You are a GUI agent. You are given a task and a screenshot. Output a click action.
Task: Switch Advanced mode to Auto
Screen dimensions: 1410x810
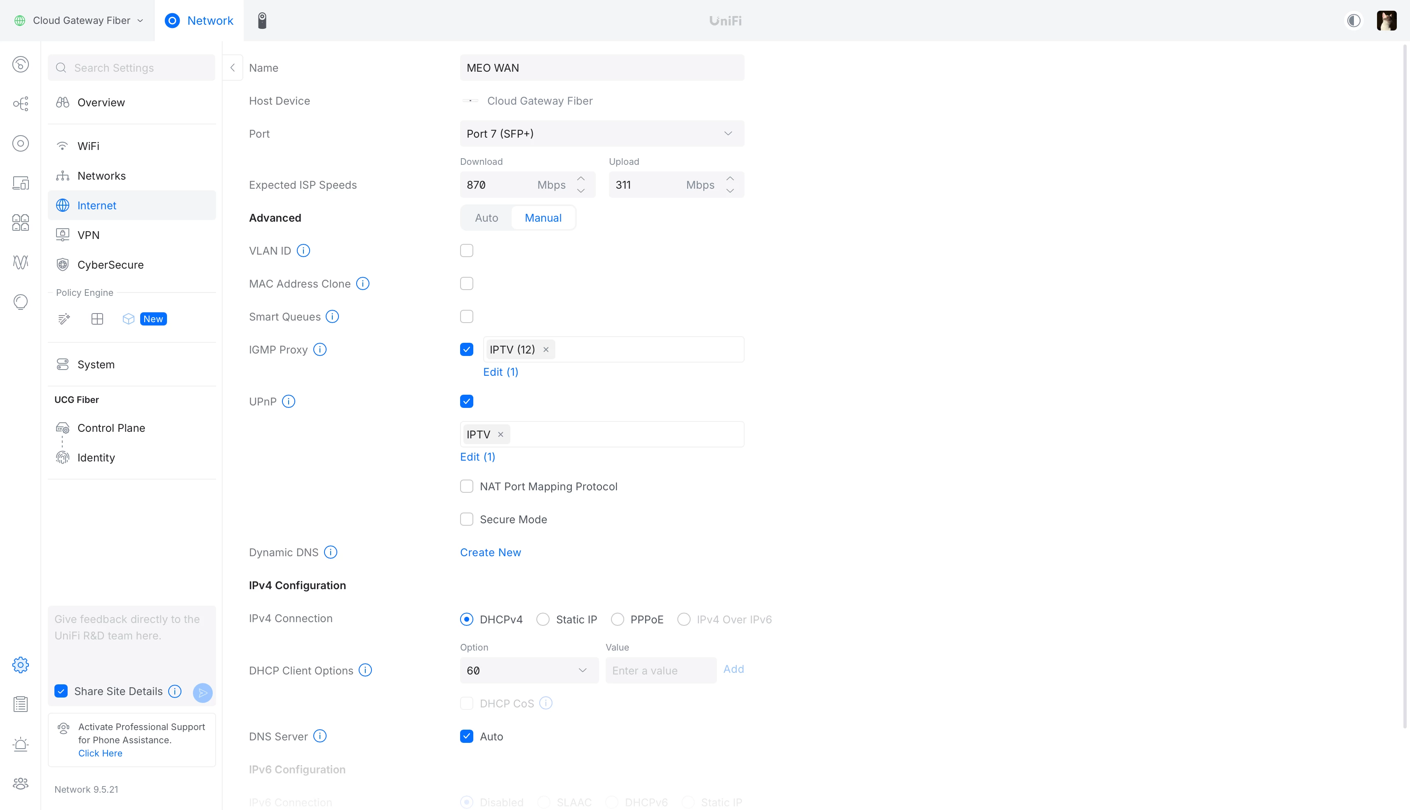coord(486,218)
